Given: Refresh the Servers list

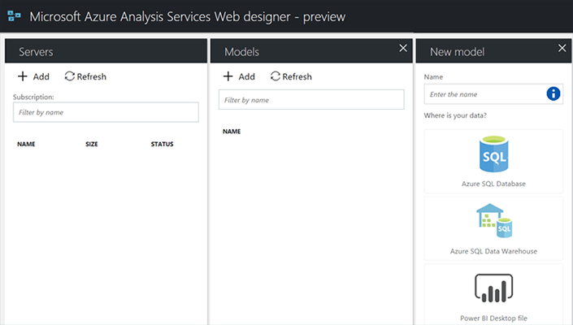Looking at the screenshot, I should 85,76.
